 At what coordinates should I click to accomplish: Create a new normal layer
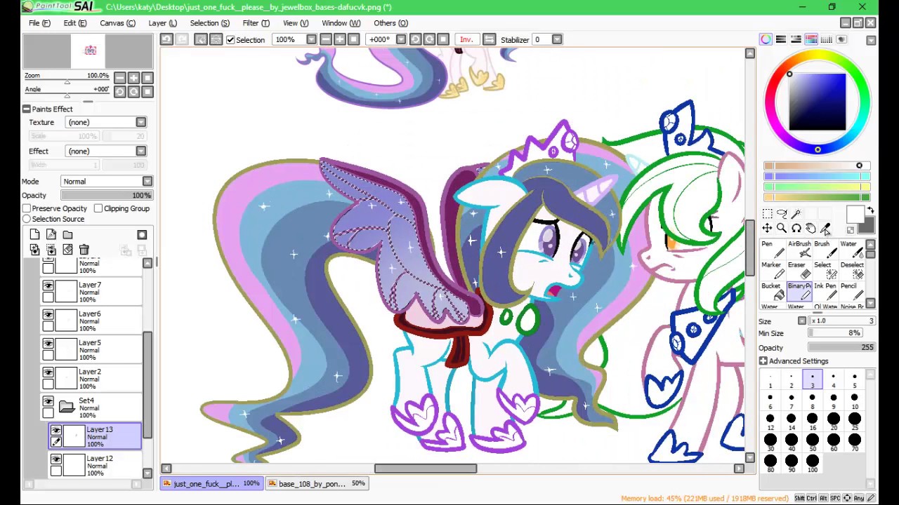(34, 234)
